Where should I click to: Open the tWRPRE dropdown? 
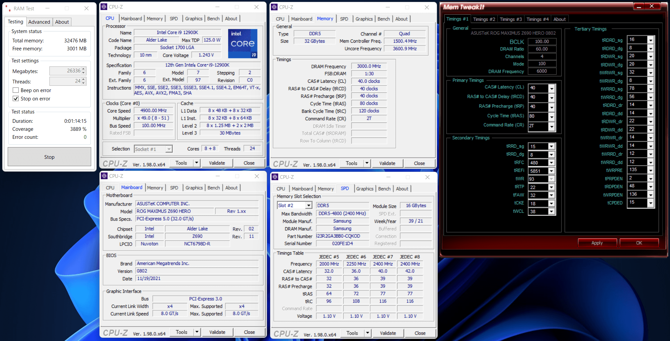(x=651, y=170)
